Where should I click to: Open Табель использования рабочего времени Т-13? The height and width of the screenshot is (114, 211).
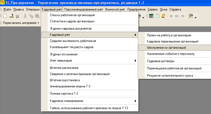pos(90,108)
